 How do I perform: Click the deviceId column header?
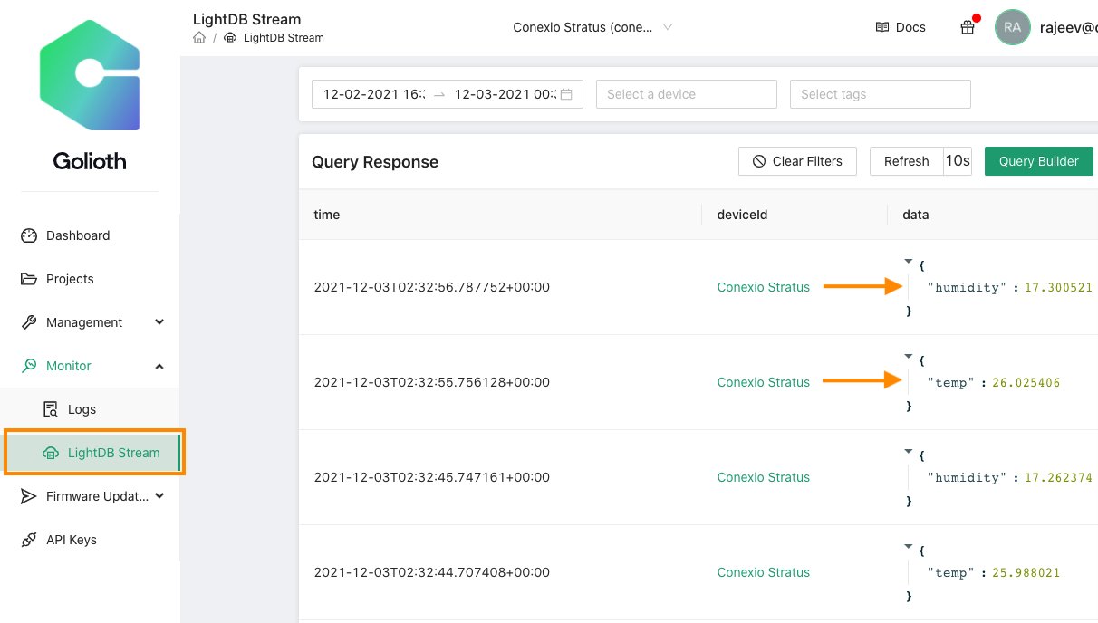point(743,215)
